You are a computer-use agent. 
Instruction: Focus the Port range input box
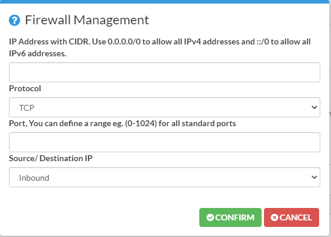(x=164, y=142)
